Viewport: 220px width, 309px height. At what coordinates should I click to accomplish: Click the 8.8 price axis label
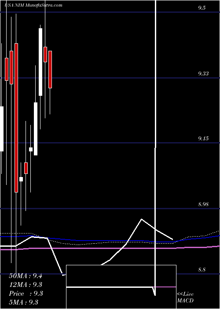202,270
